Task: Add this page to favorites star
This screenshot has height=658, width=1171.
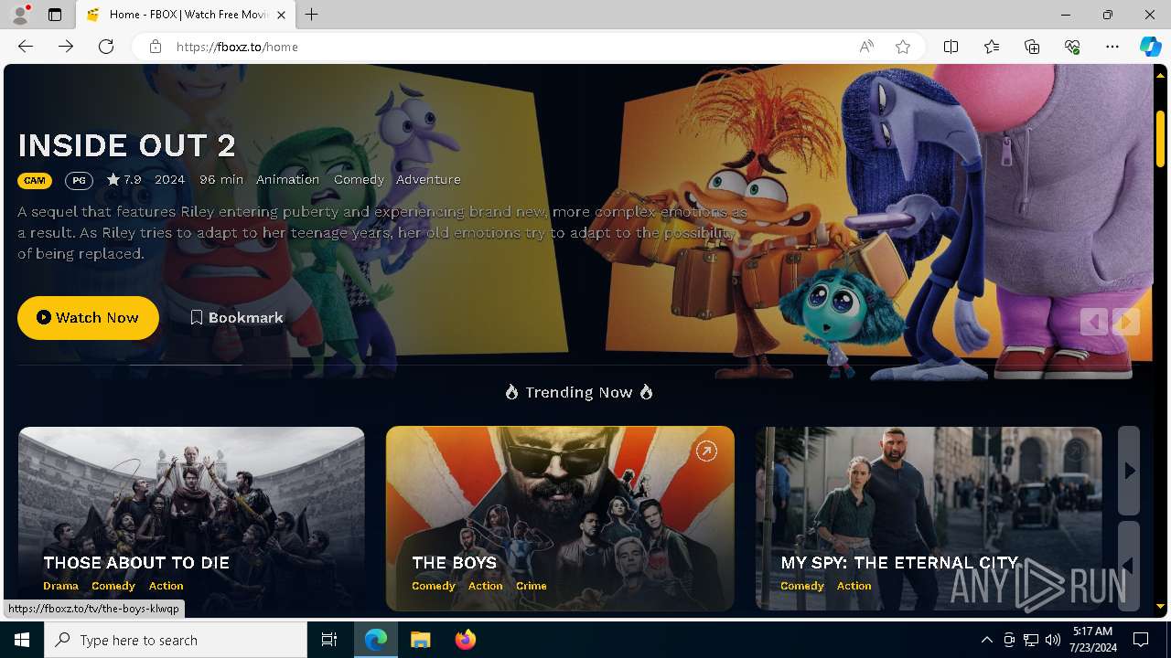Action: tap(903, 47)
